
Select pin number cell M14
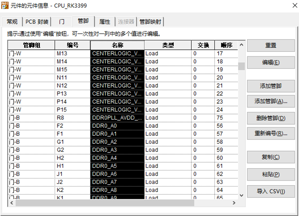tap(73, 62)
